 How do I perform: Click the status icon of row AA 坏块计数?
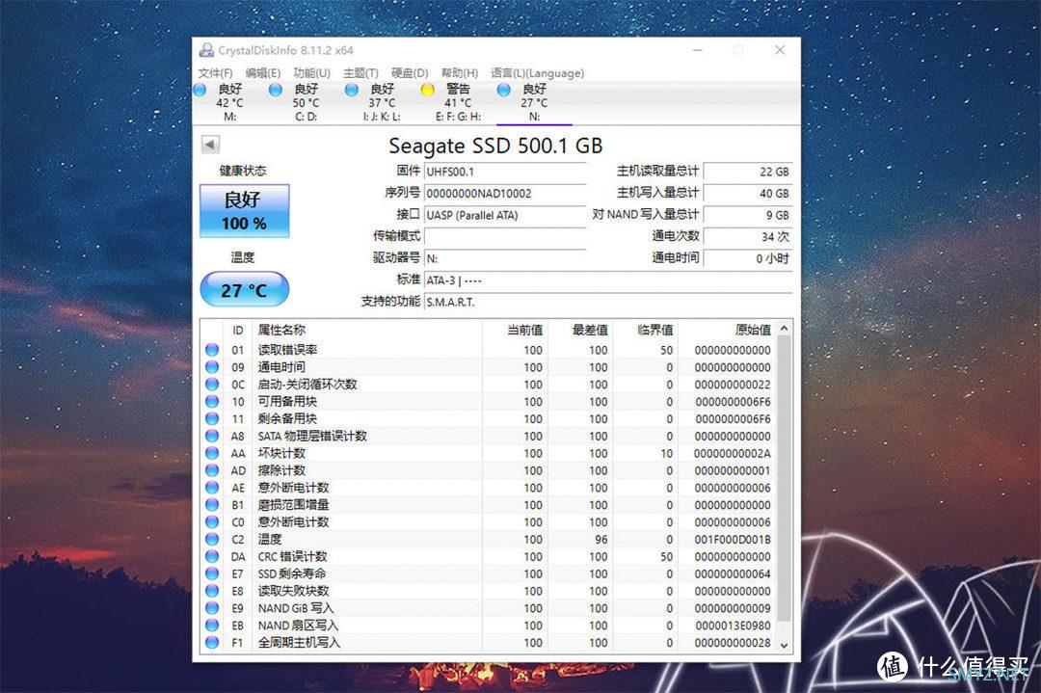tap(212, 453)
